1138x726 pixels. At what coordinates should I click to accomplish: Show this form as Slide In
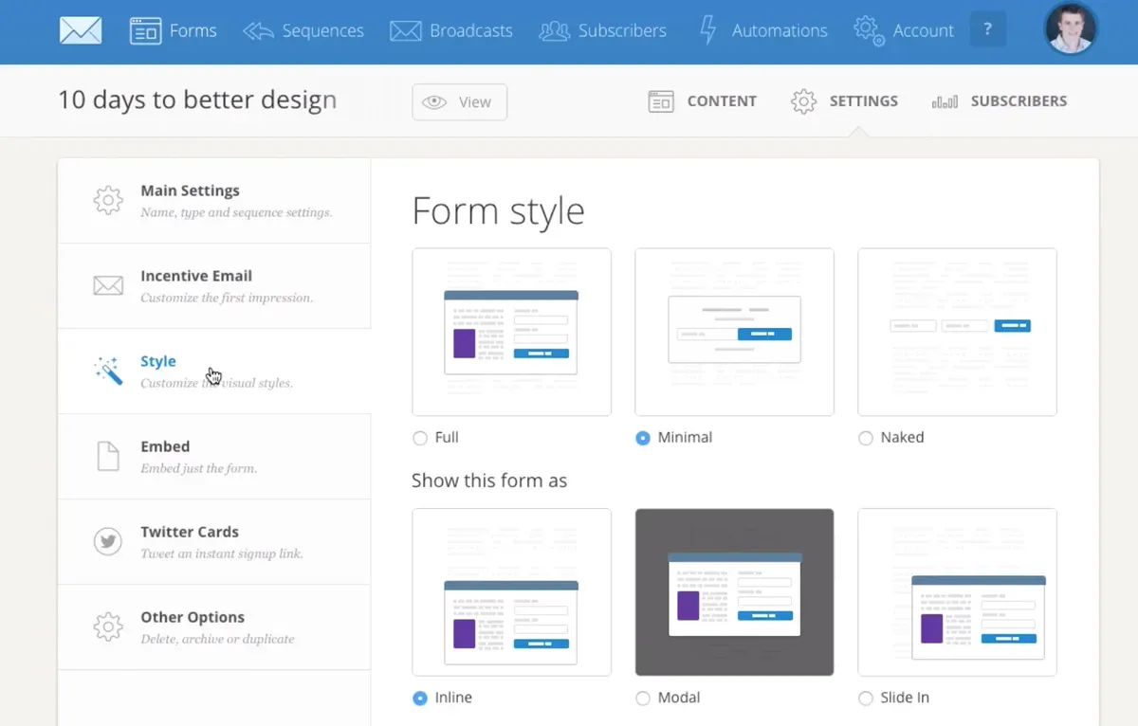pos(865,698)
